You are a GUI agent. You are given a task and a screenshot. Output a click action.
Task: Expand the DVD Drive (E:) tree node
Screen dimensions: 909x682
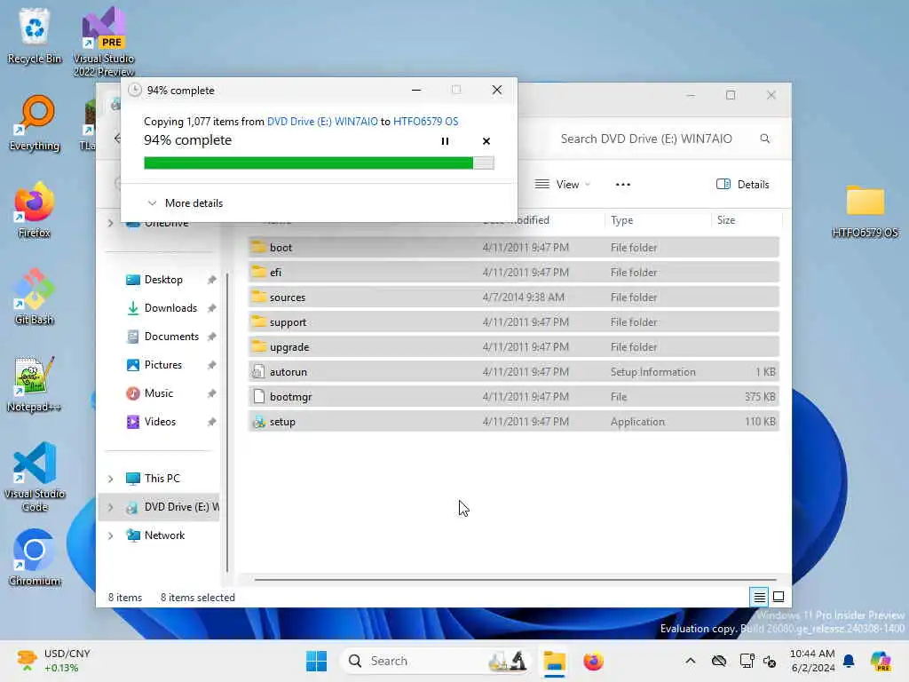pyautogui.click(x=111, y=507)
